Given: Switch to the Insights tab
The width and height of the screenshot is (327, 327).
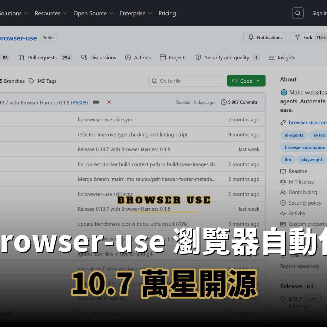Looking at the screenshot, I should click(282, 58).
